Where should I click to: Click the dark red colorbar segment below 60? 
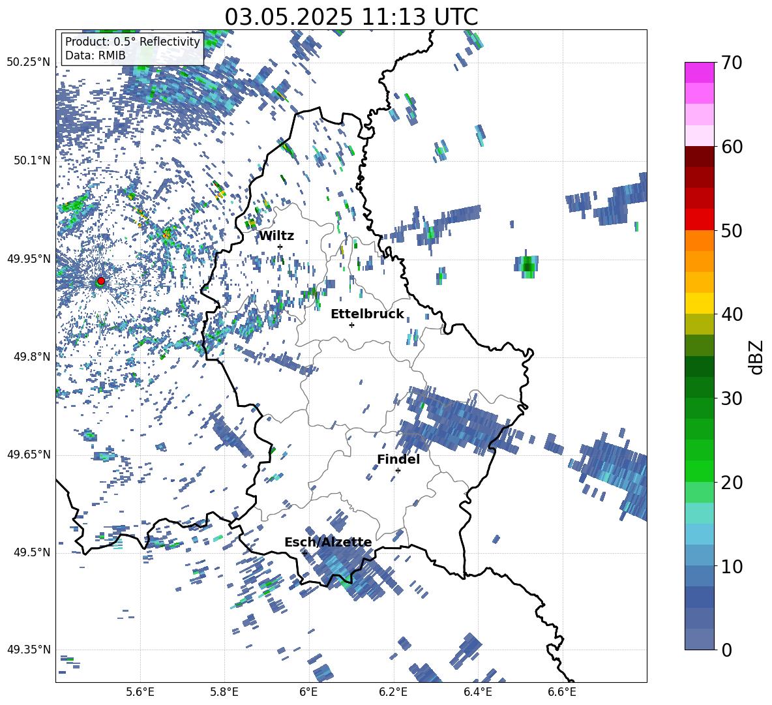coord(699,156)
